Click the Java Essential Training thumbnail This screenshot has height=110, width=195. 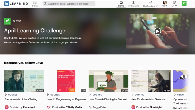108,81
